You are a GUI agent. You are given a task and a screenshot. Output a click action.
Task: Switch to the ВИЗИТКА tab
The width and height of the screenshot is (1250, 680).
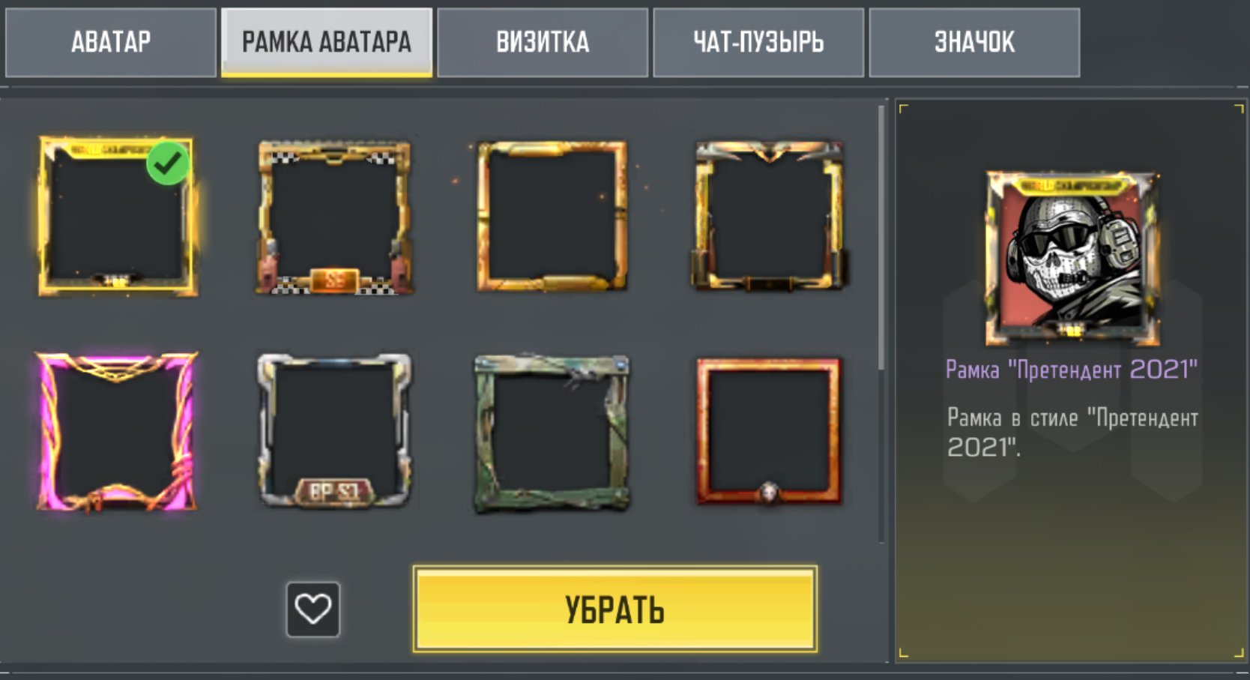coord(543,42)
